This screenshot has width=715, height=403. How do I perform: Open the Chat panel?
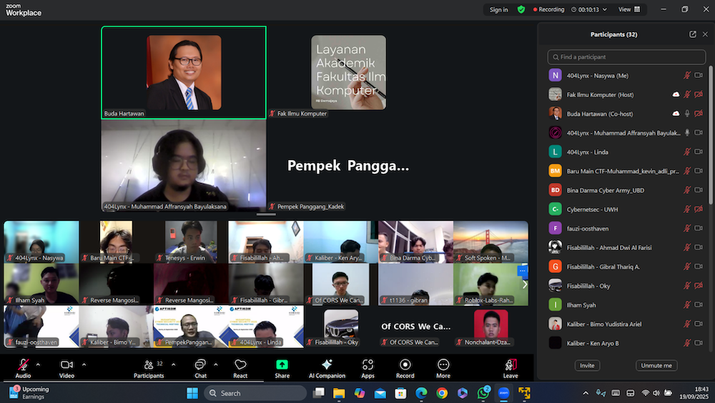pyautogui.click(x=200, y=367)
